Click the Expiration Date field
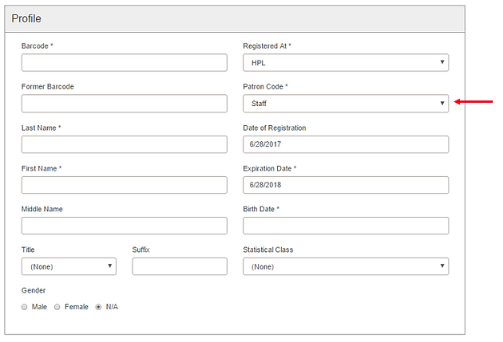This screenshot has height=342, width=503. point(346,185)
